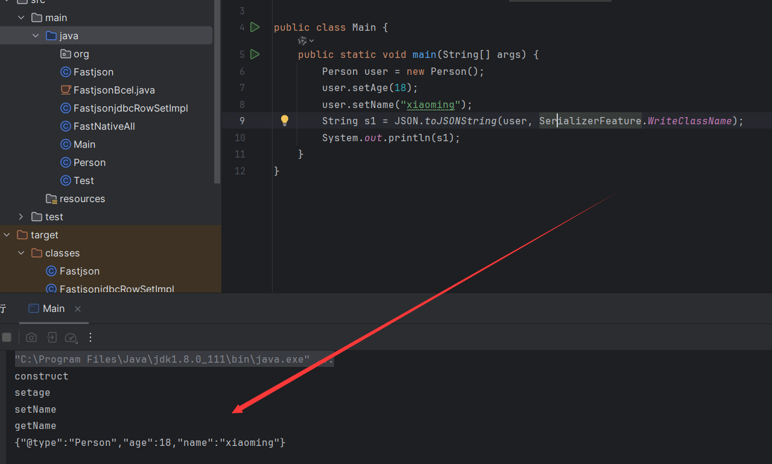Select the main folder in project tree

coord(56,17)
